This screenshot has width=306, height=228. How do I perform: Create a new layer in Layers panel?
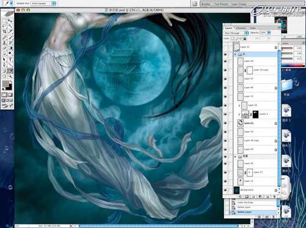pos(267,197)
